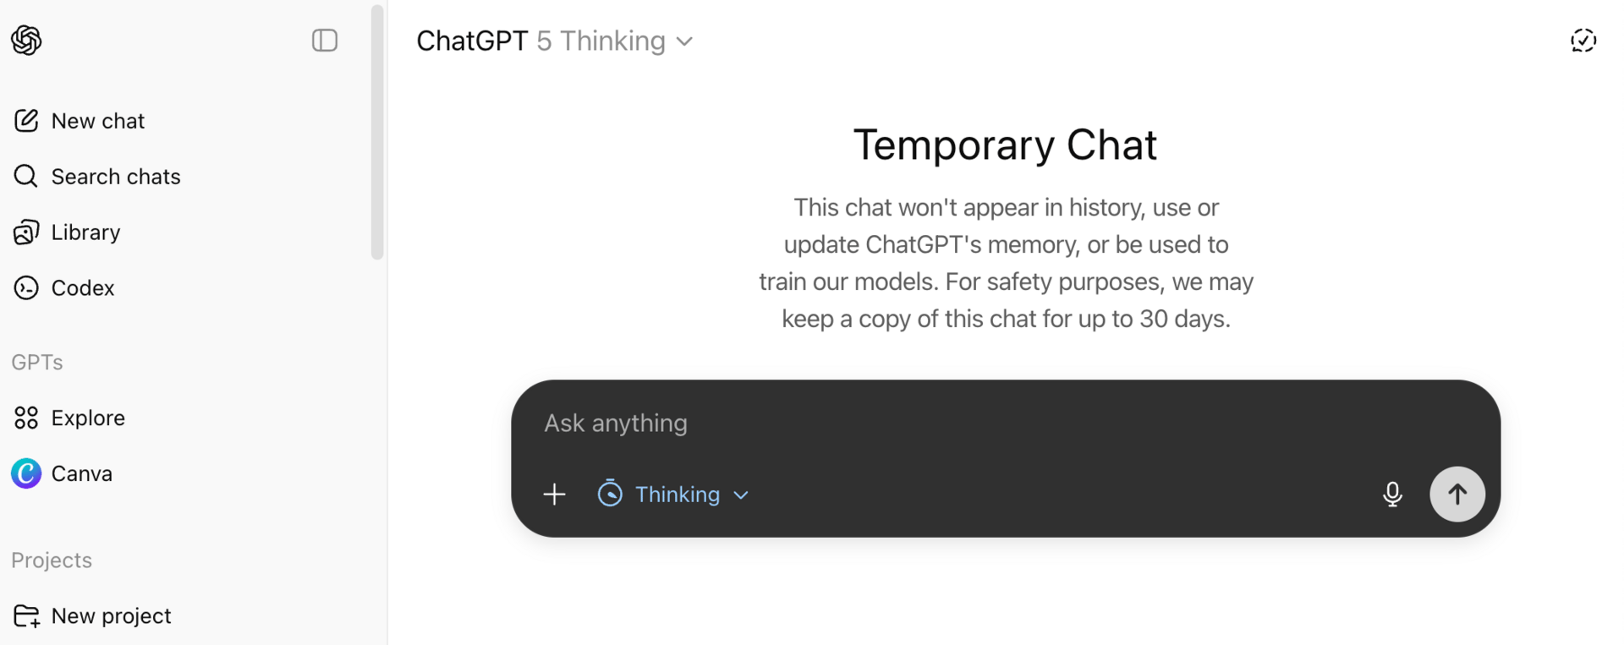This screenshot has height=645, width=1624.
Task: Click the plus attachment button
Action: pos(555,494)
